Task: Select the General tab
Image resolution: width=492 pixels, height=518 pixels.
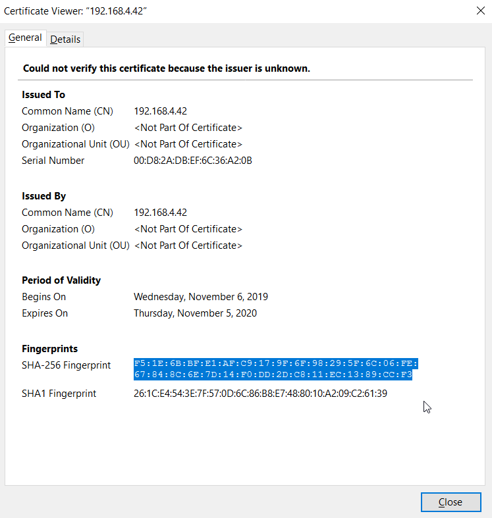Action: pos(25,38)
